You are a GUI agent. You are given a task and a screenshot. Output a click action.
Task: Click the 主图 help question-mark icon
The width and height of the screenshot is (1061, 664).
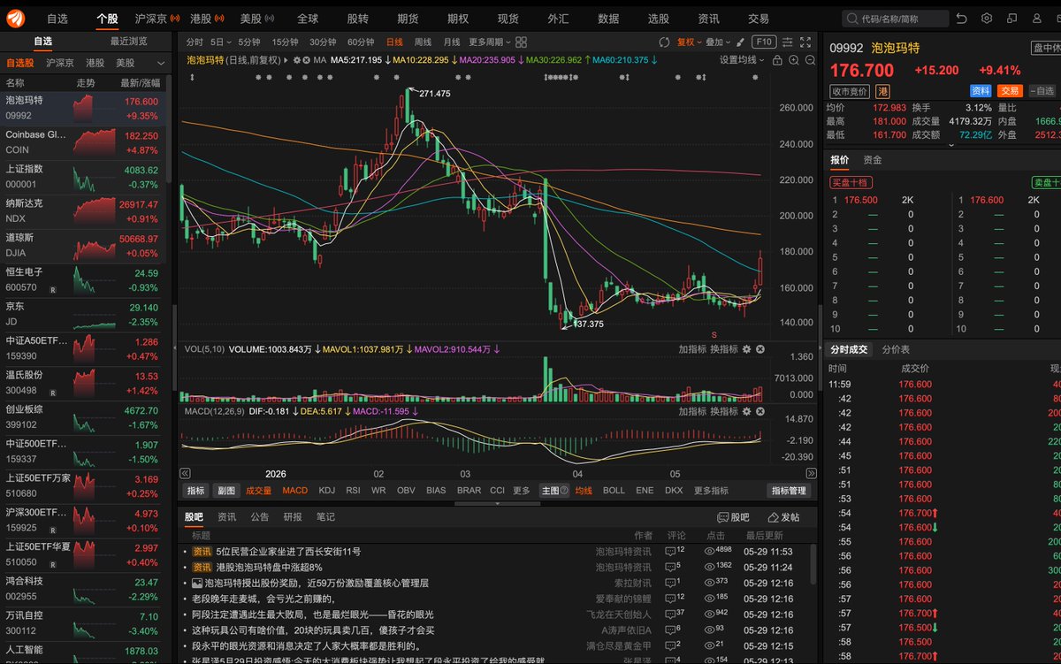[564, 490]
